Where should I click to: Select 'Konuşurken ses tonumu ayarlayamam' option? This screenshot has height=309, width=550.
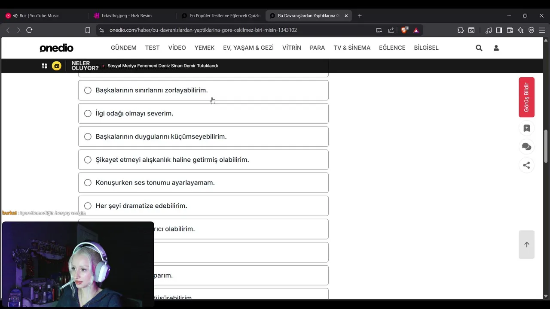[203, 182]
